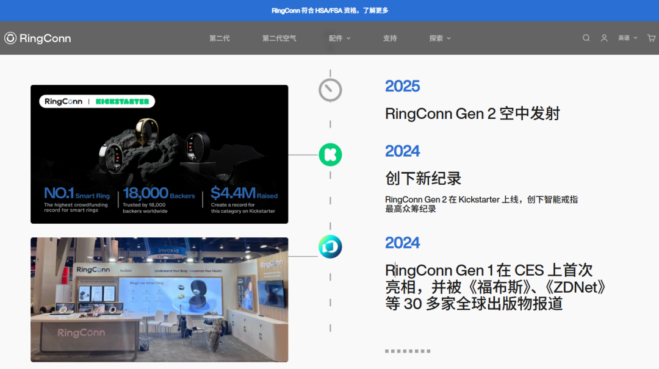Click the RingConn logo in the header
The width and height of the screenshot is (659, 369).
point(37,38)
